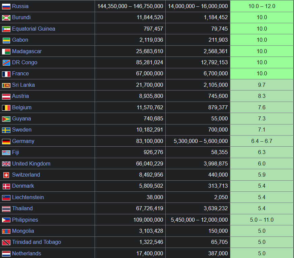Screen dimensions: 294x258
Task: Click the Guyana flag icon
Action: pyautogui.click(x=6, y=119)
